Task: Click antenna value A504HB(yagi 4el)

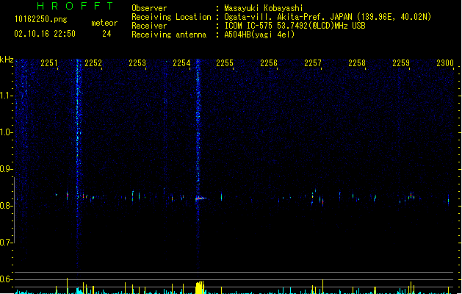Action: pyautogui.click(x=259, y=35)
